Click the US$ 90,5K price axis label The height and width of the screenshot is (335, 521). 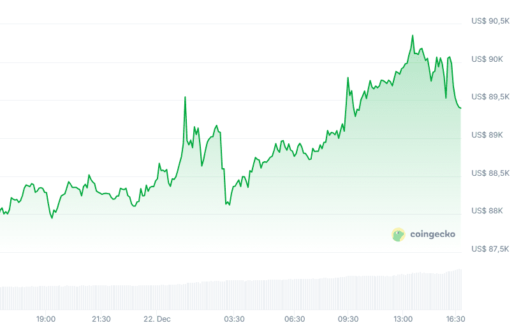[490, 21]
